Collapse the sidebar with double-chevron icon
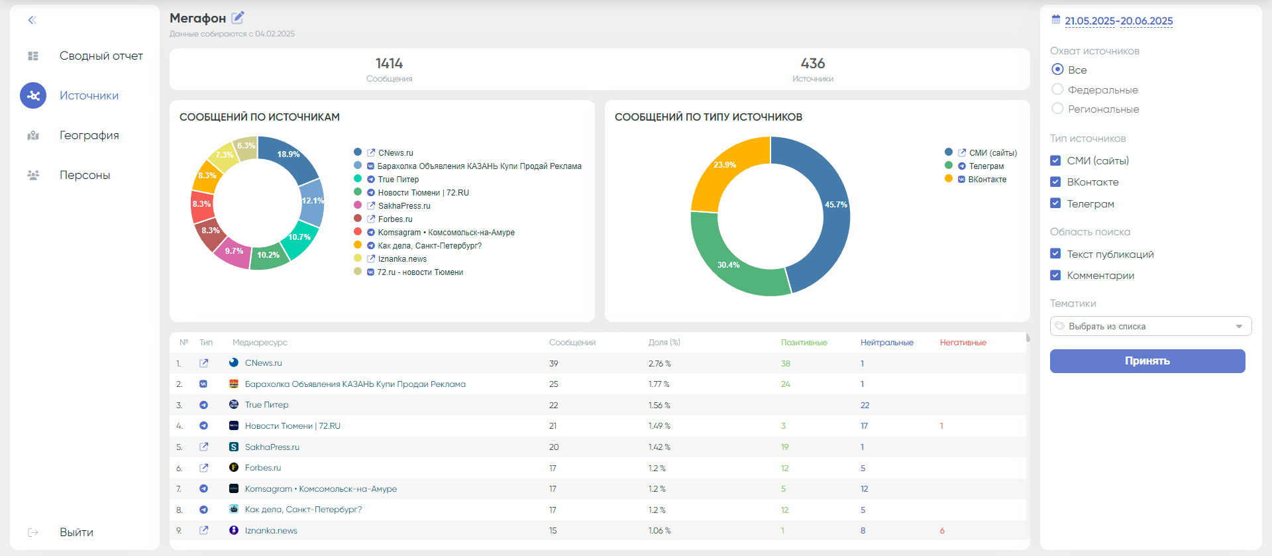The height and width of the screenshot is (556, 1272). [32, 20]
